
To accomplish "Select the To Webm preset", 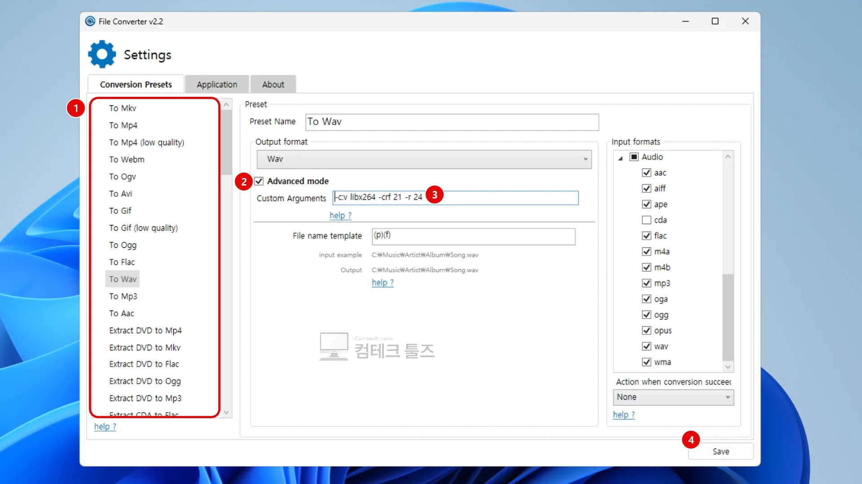I will (127, 160).
